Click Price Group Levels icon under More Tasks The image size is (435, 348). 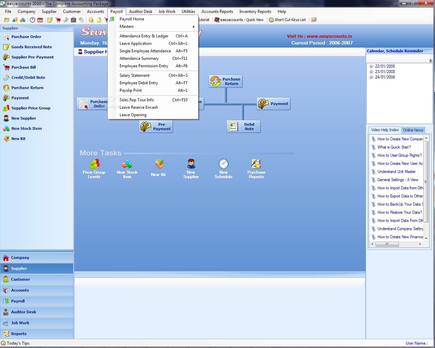click(x=94, y=169)
